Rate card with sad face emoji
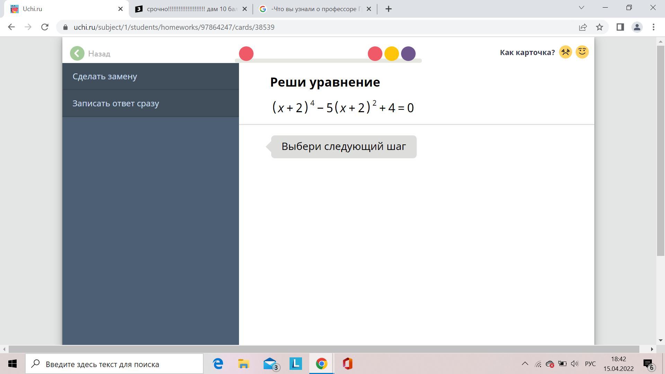 point(565,52)
